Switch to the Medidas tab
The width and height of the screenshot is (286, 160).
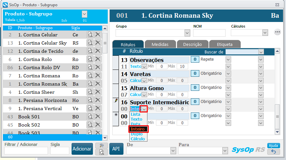[x=160, y=44]
